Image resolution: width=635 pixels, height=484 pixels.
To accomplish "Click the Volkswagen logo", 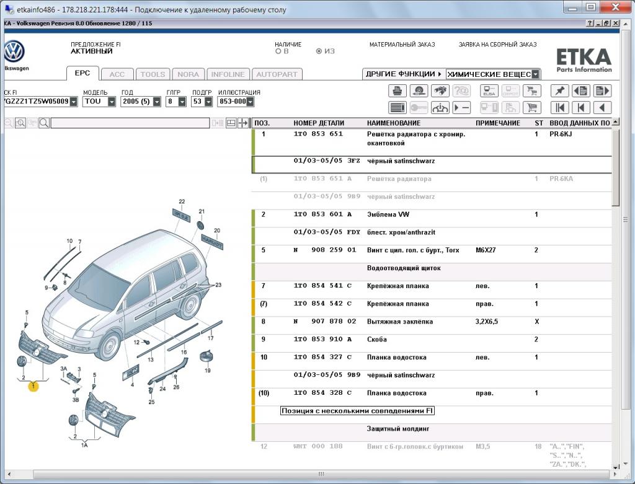I will click(14, 52).
